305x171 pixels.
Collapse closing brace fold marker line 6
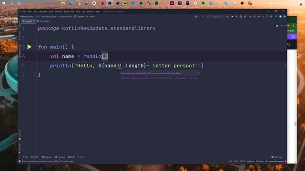click(x=36, y=75)
